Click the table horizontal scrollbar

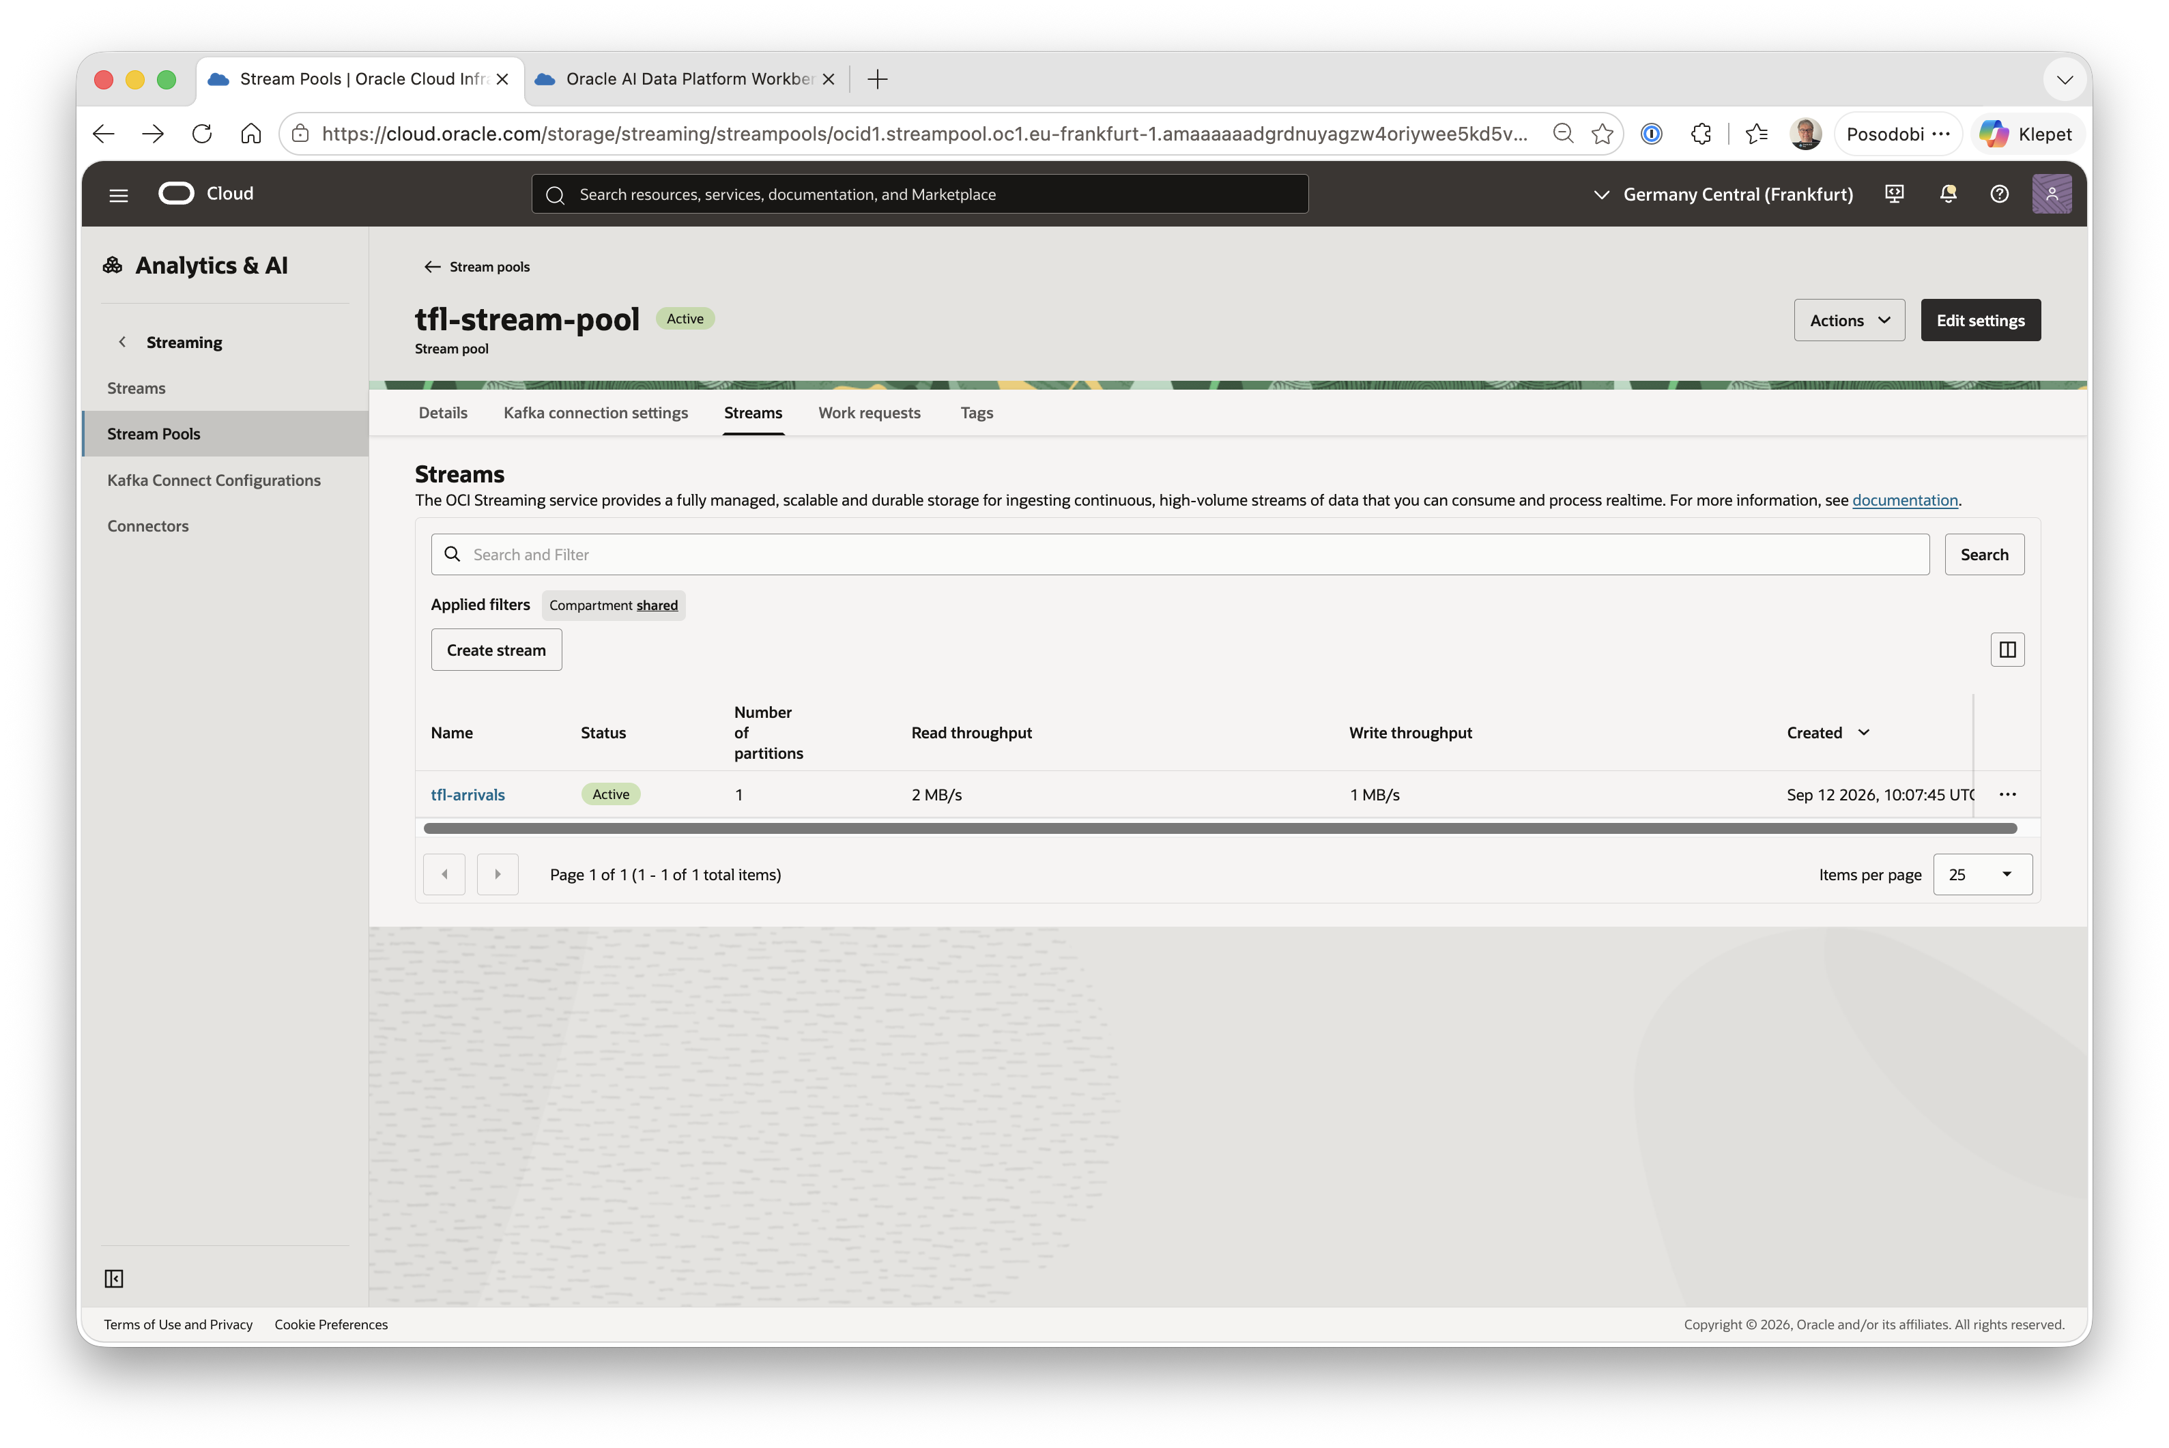1220,828
